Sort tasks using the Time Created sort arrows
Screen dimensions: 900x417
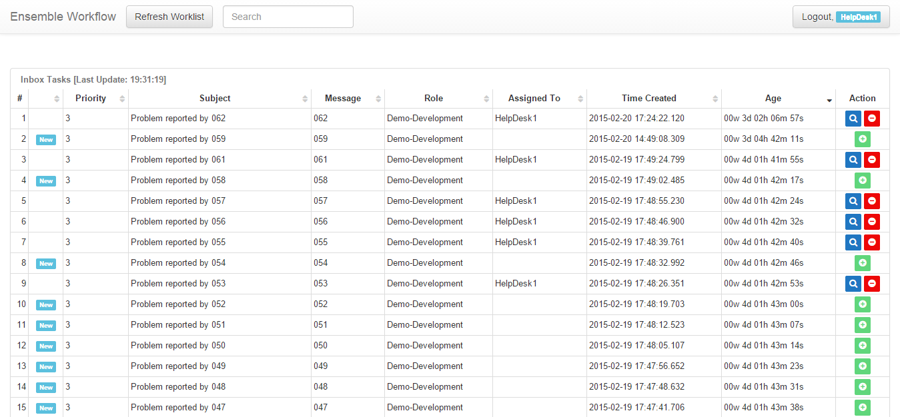click(x=715, y=98)
